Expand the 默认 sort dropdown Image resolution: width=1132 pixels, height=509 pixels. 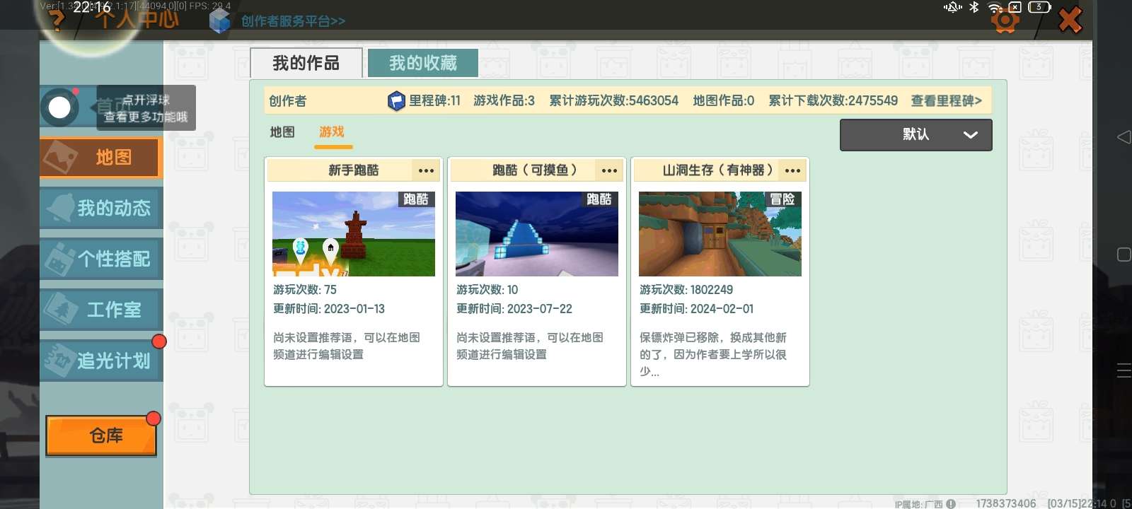click(x=916, y=134)
